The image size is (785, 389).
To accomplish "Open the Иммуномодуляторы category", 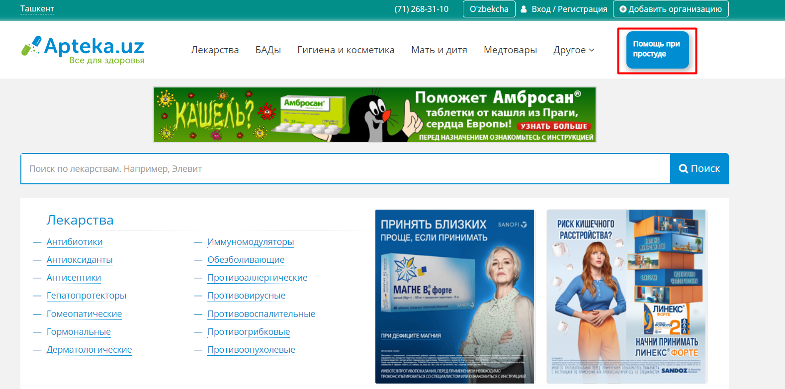I will coord(251,242).
